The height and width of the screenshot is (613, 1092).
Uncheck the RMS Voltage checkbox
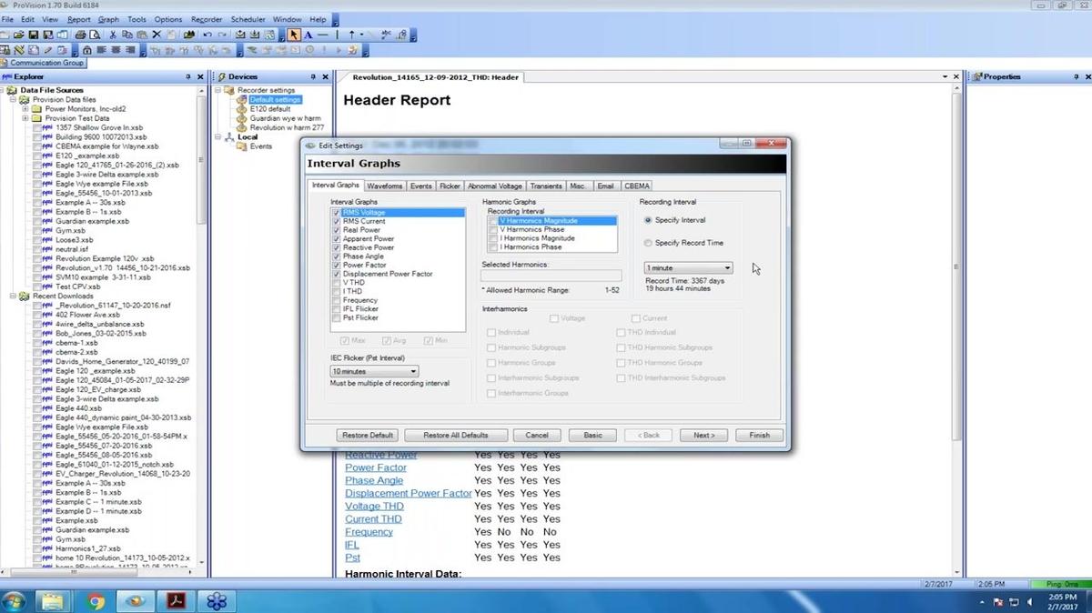pos(337,213)
